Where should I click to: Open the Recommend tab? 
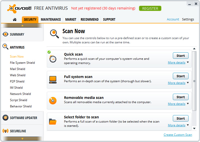(90, 19)
